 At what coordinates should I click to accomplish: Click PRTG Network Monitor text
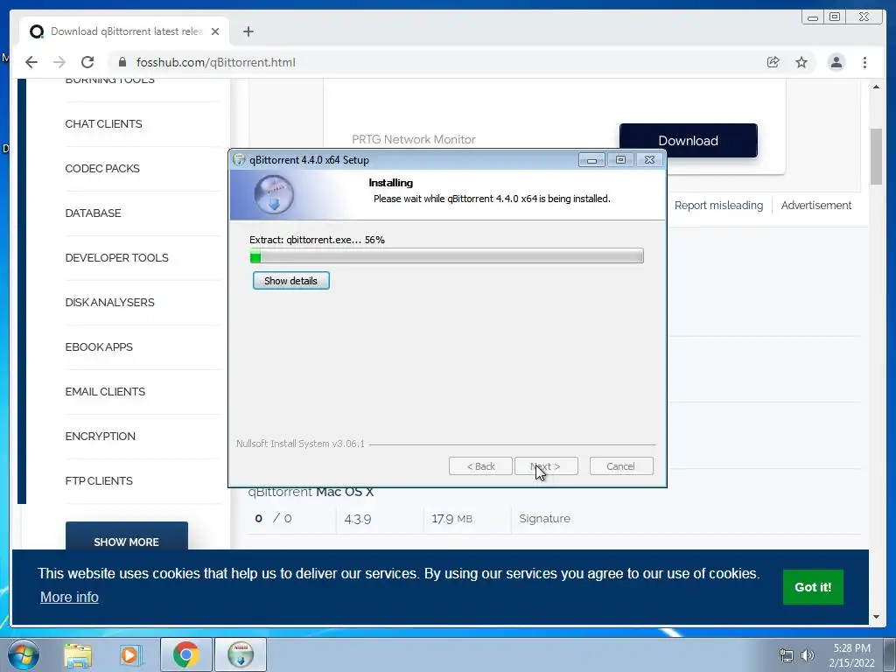tap(413, 139)
